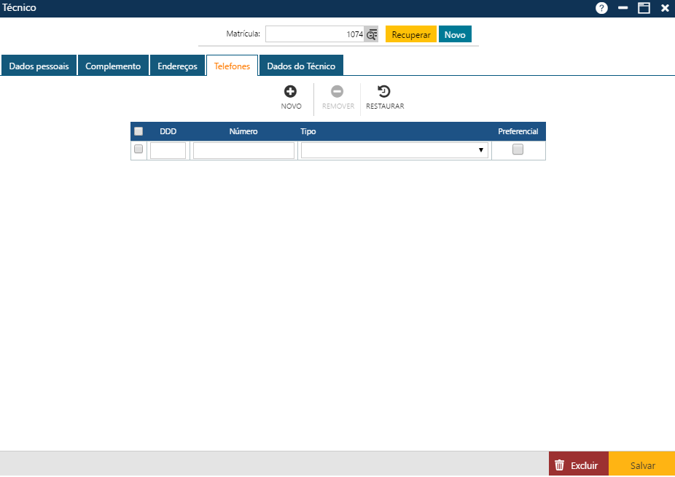Enable the Preferencial checkbox
This screenshot has width=675, height=477.
point(518,150)
